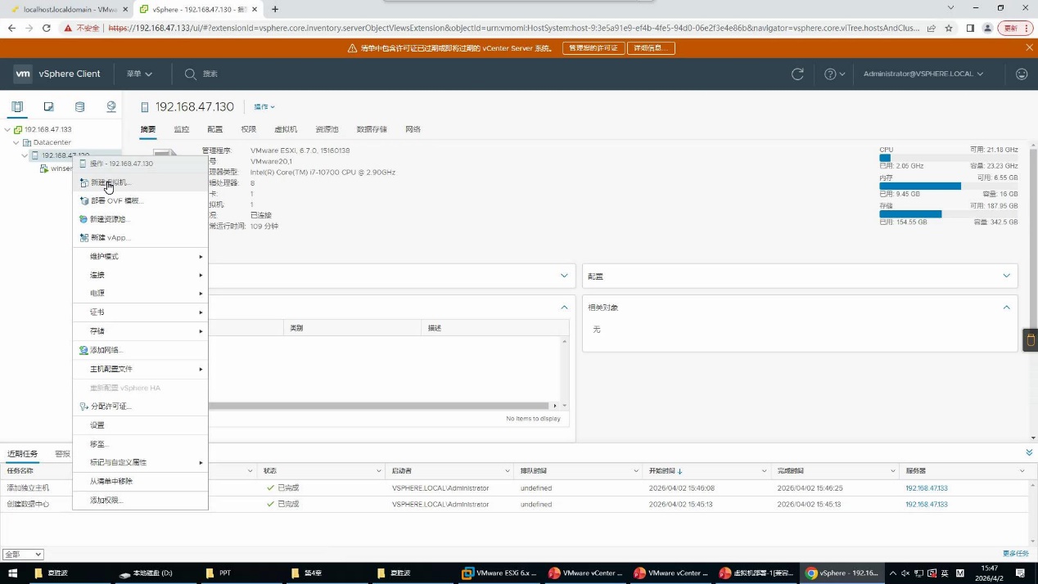
Task: Choose 添加网络 from the context menu
Action: [x=140, y=350]
